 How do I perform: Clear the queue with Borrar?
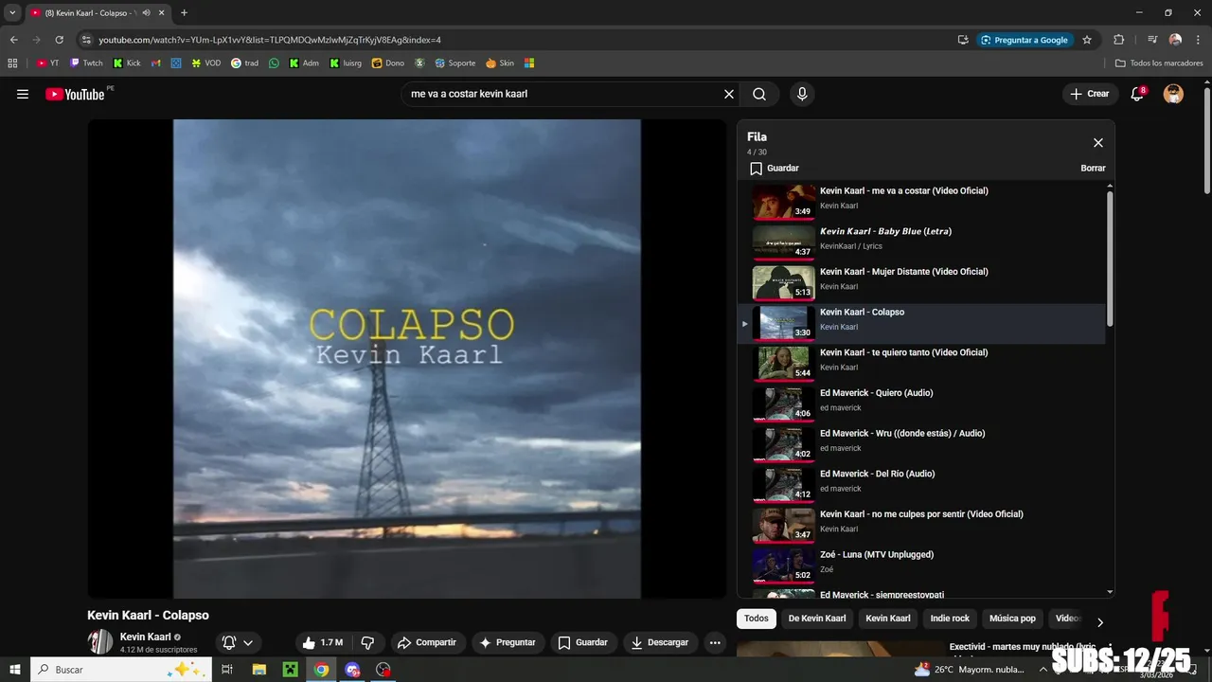point(1093,168)
